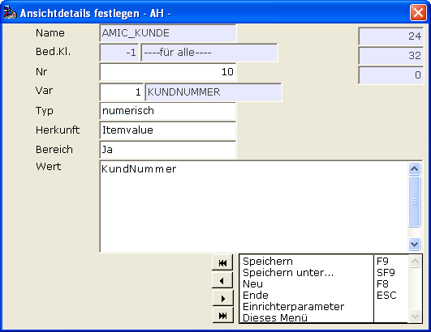
Task: Click the Typ field showing numerisch
Action: point(168,111)
